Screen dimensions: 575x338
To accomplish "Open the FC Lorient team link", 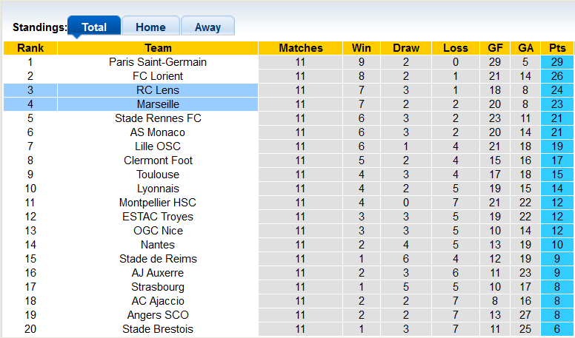I will click(158, 76).
